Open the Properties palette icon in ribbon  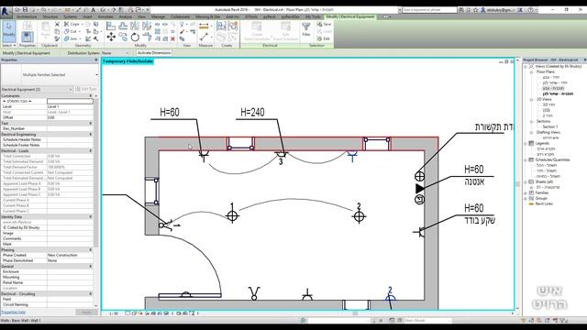click(x=27, y=37)
